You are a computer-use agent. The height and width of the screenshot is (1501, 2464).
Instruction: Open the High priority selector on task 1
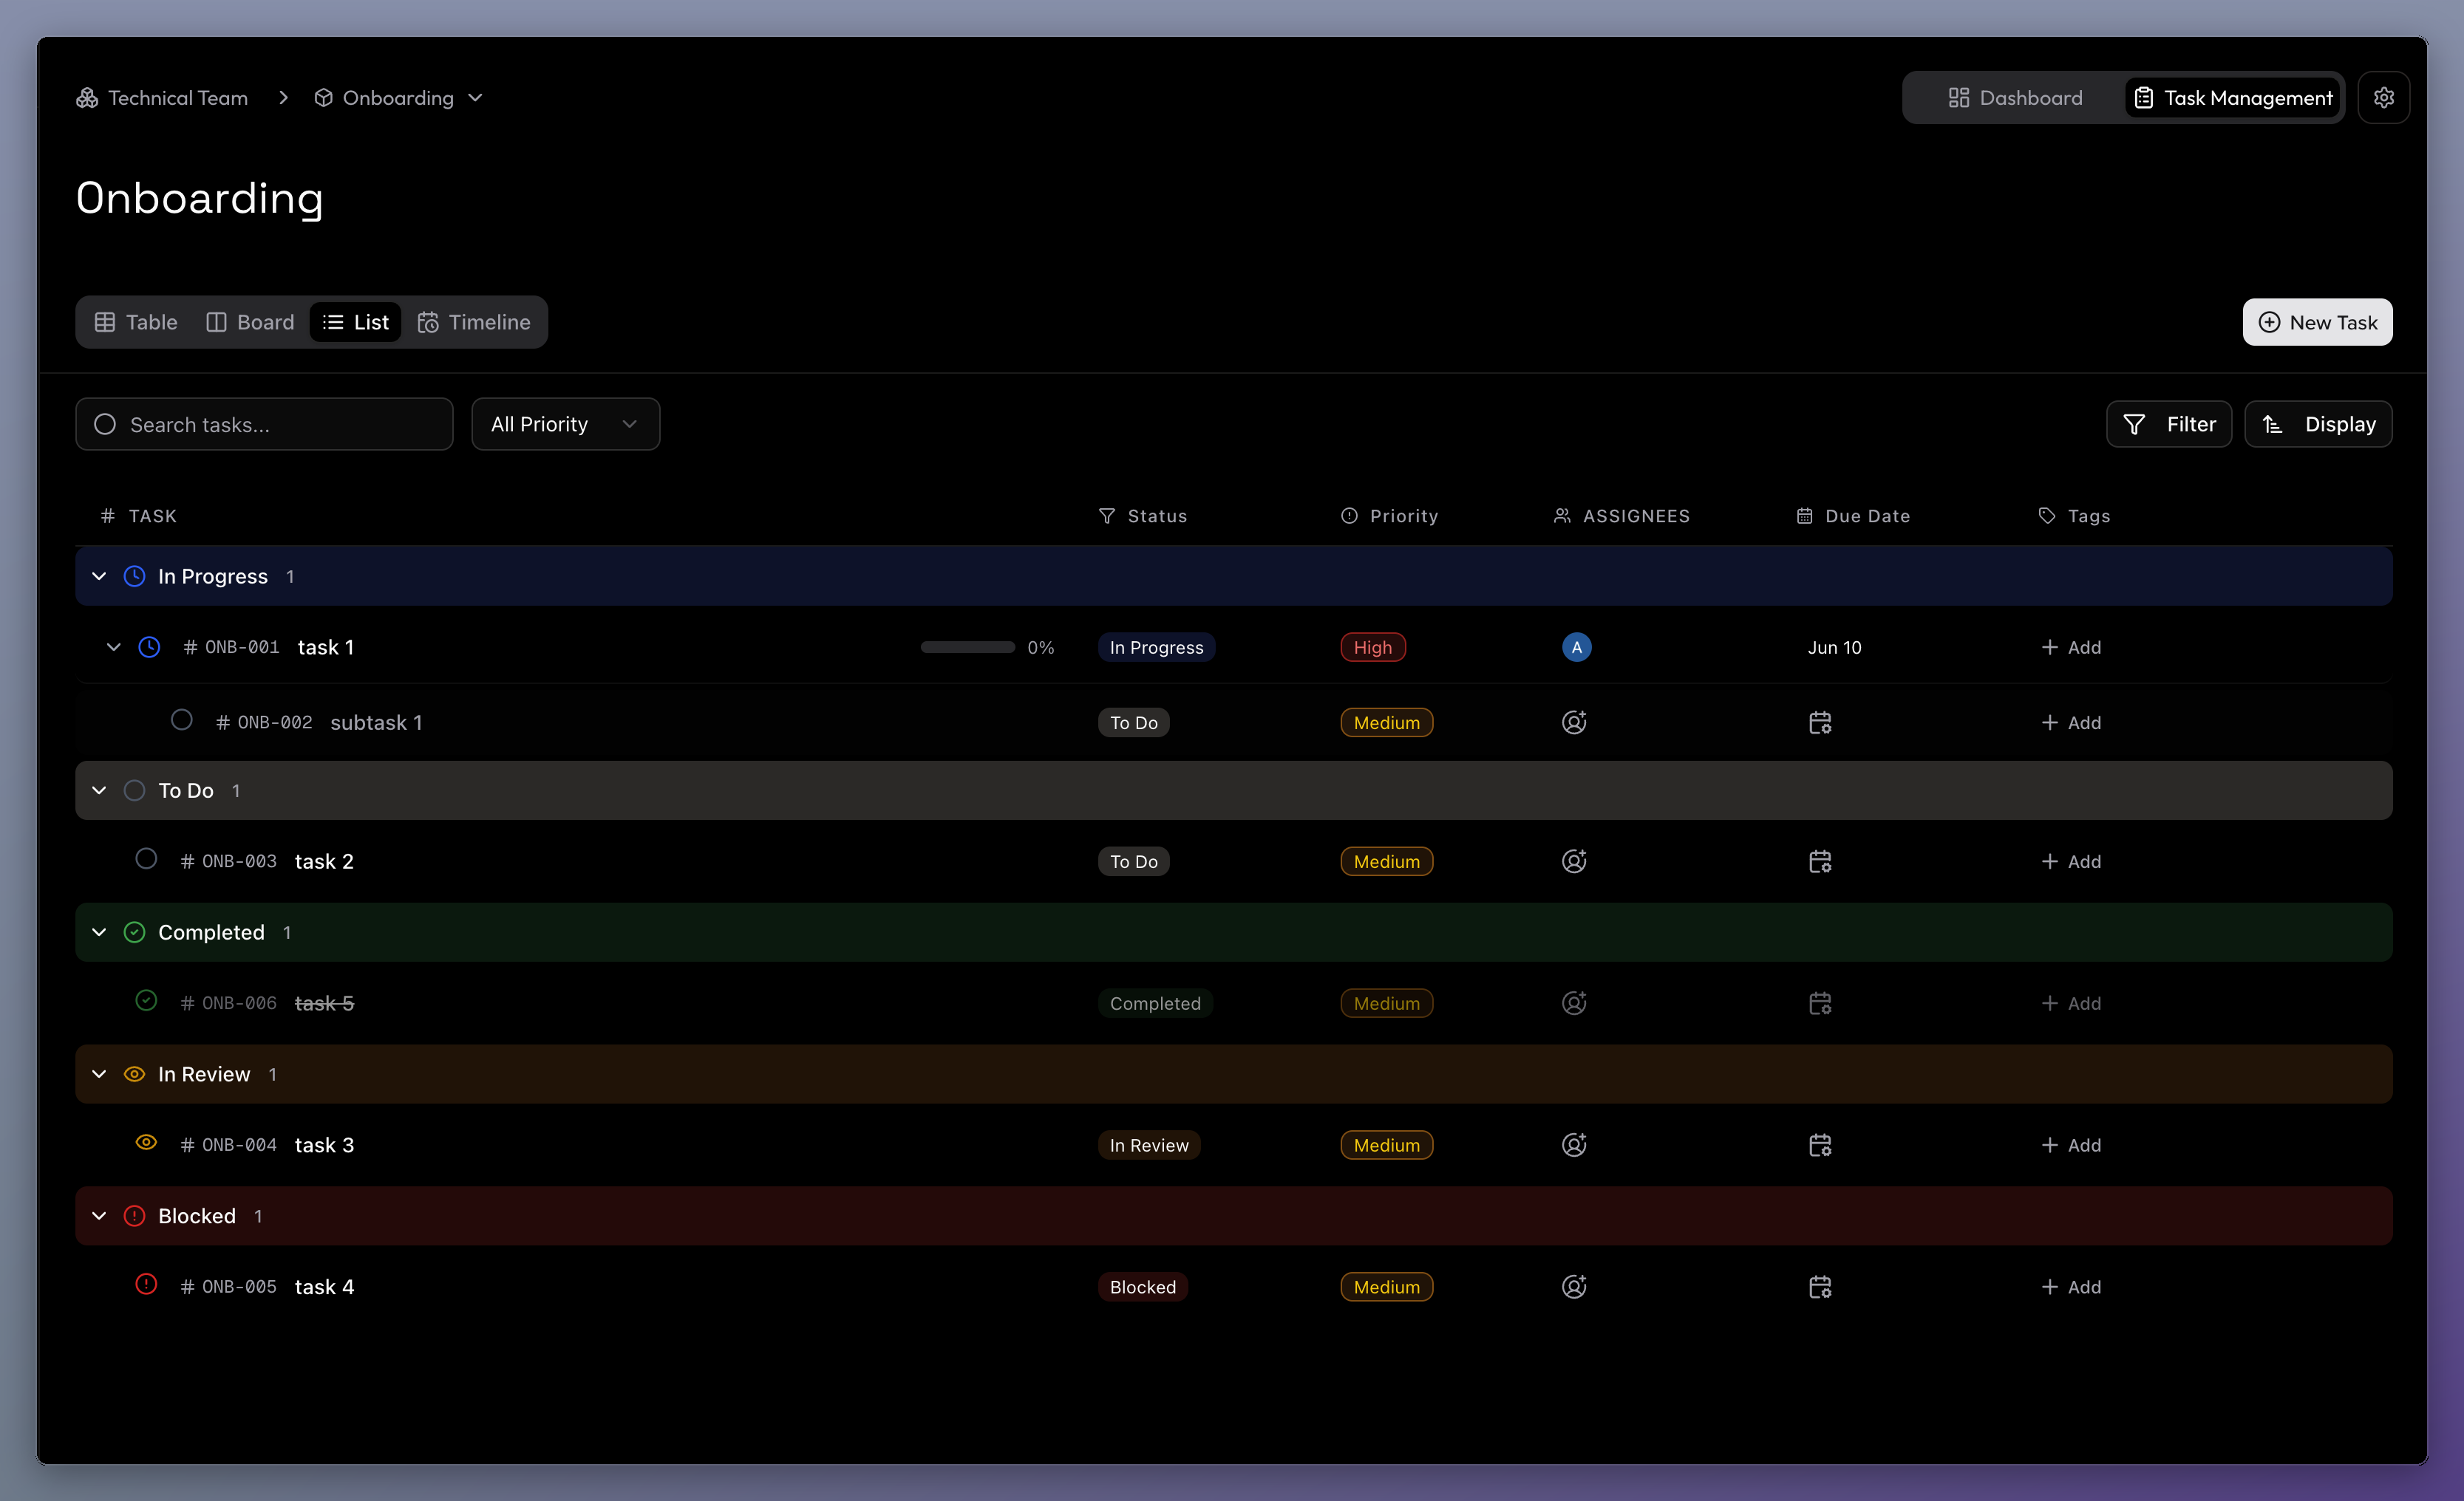(1373, 648)
